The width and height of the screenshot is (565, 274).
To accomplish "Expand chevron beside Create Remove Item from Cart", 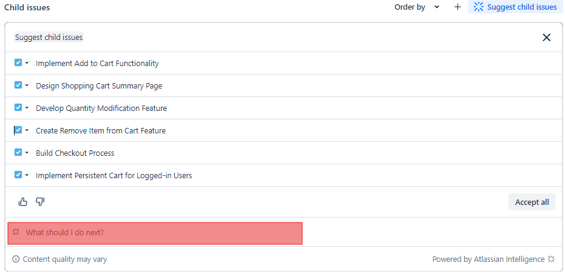I will click(x=27, y=130).
